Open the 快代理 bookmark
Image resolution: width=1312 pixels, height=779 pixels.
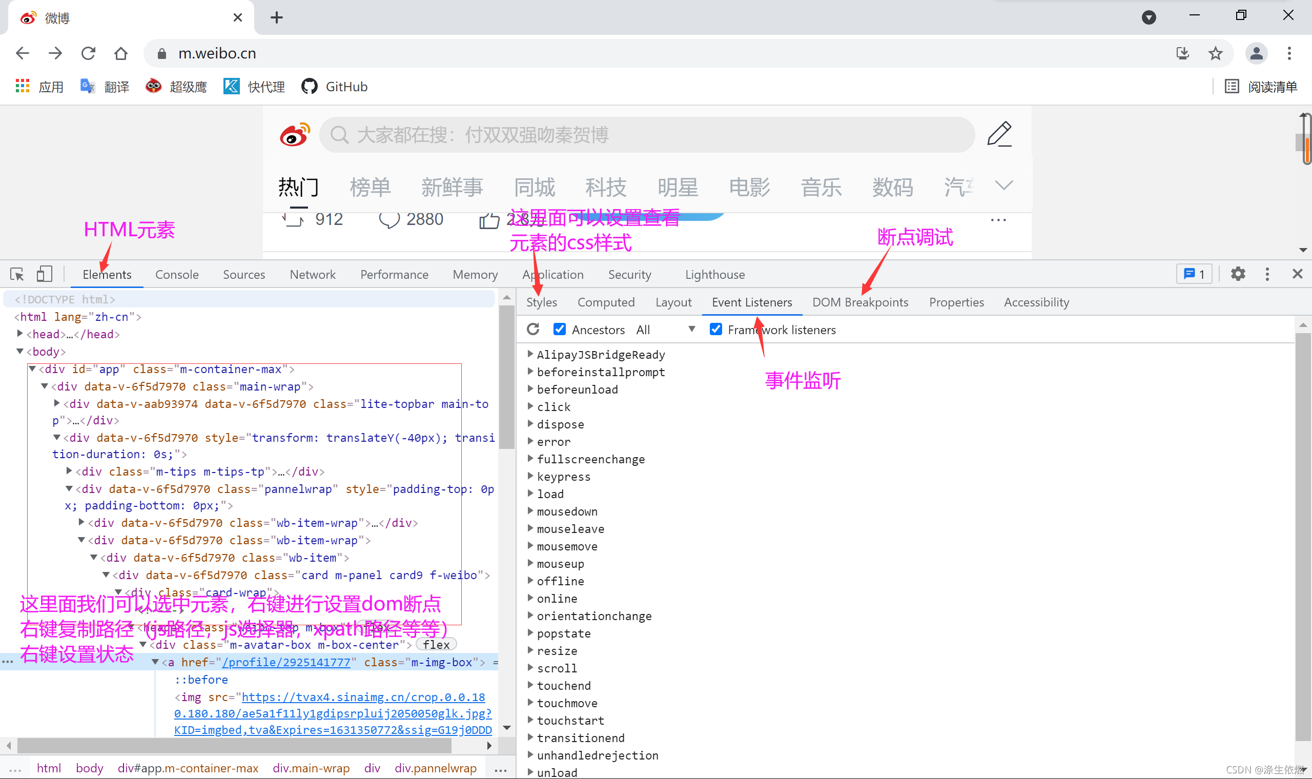pos(255,87)
